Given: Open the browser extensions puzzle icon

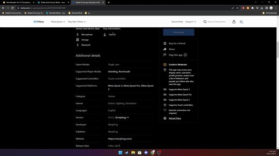Looking at the screenshot, I should point(252,8).
